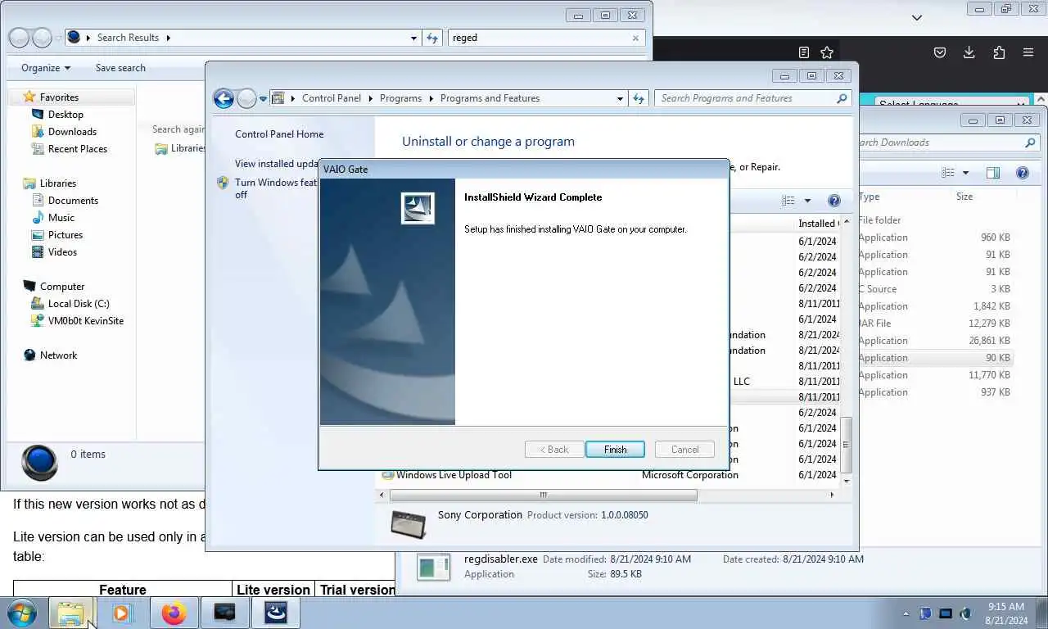The width and height of the screenshot is (1048, 629).
Task: Open Firefox extensions icon
Action: point(999,52)
